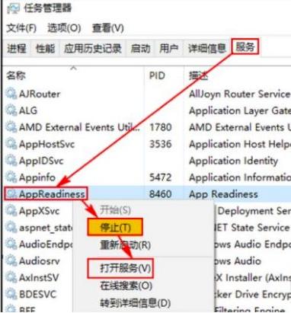Click gear icon beside AppReadiness

point(11,194)
